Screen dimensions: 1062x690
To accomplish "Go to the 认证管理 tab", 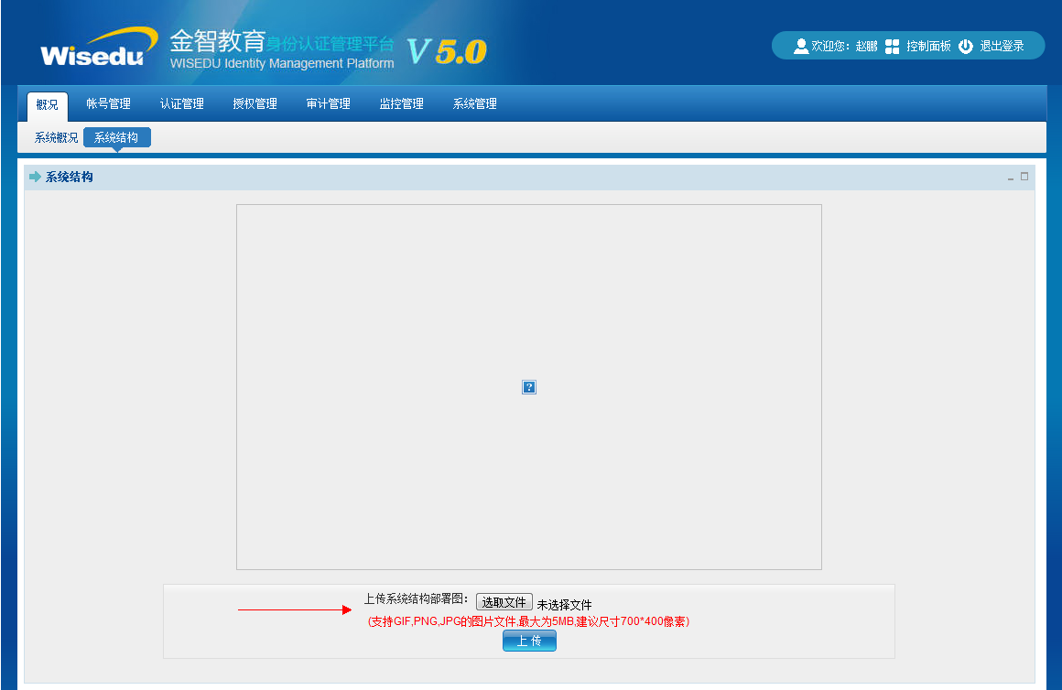I will click(182, 104).
